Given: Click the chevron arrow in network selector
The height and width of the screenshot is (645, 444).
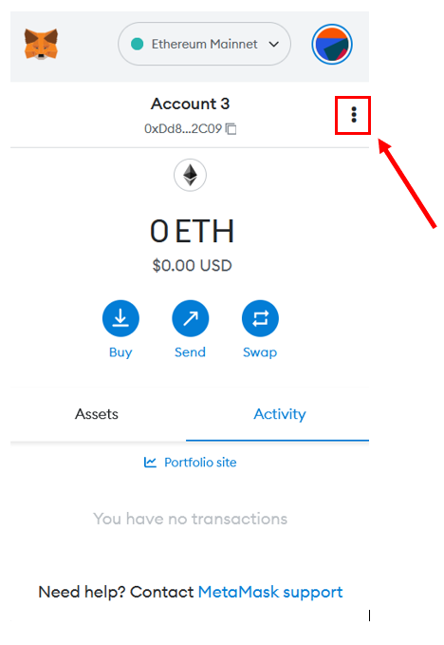Looking at the screenshot, I should [274, 44].
